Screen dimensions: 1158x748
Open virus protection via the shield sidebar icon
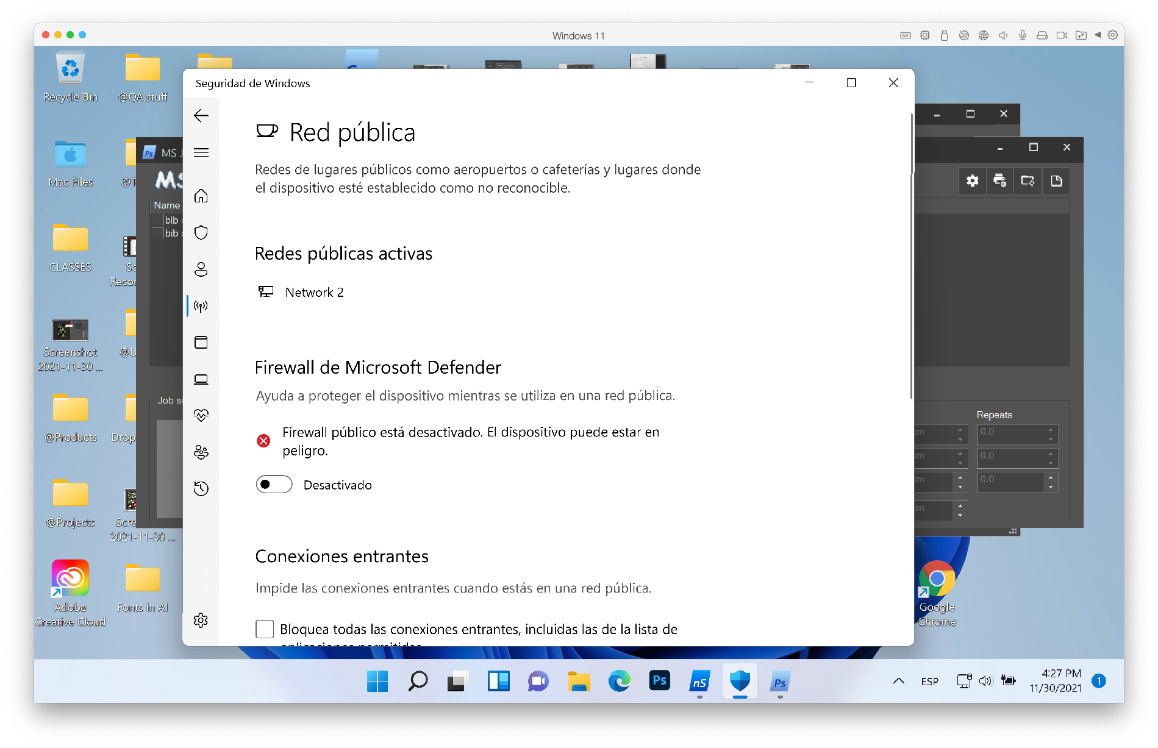pos(201,232)
